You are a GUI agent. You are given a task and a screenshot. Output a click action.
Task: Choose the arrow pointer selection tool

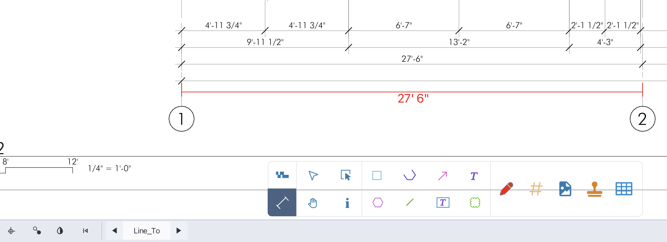(313, 175)
